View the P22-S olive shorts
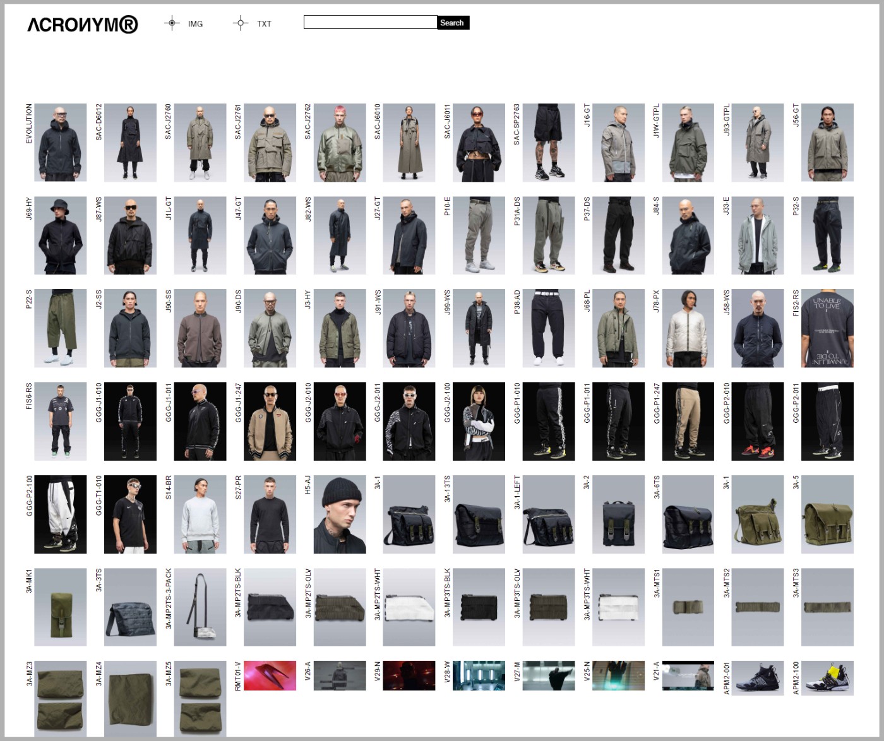884x741 pixels. tap(60, 328)
